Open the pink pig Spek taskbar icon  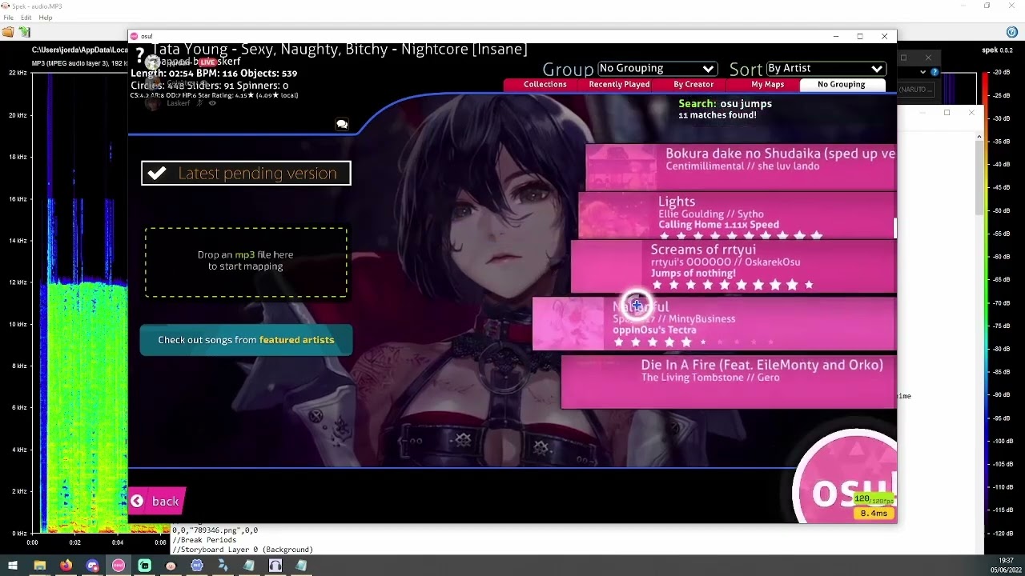pos(171,566)
